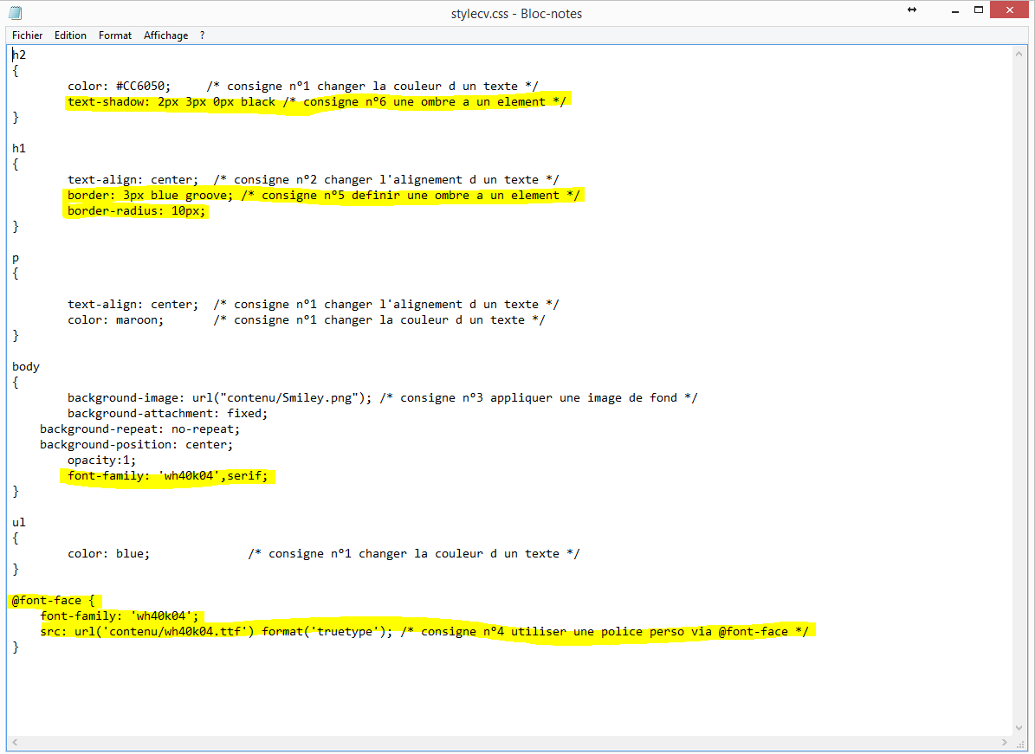Image resolution: width=1035 pixels, height=754 pixels.
Task: Click the horizontal scrollbar left arrow
Action: tap(15, 743)
